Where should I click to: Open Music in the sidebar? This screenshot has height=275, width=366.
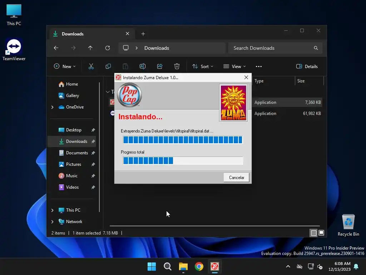[71, 175]
